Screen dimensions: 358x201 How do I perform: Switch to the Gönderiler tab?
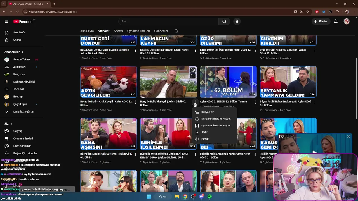click(161, 31)
